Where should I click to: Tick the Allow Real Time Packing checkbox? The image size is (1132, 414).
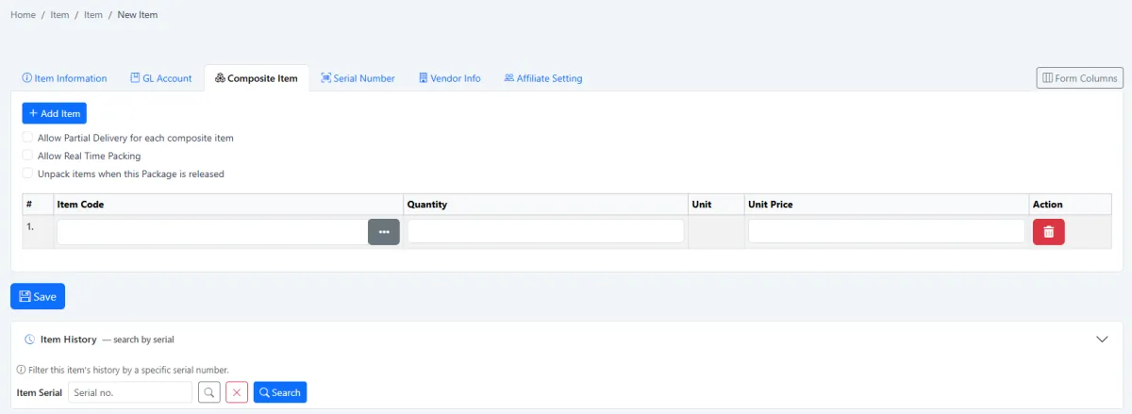27,156
